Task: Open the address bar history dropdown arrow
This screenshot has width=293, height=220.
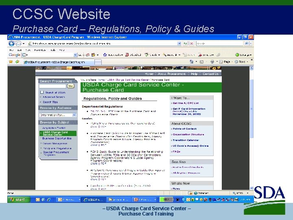Action: tap(179, 44)
